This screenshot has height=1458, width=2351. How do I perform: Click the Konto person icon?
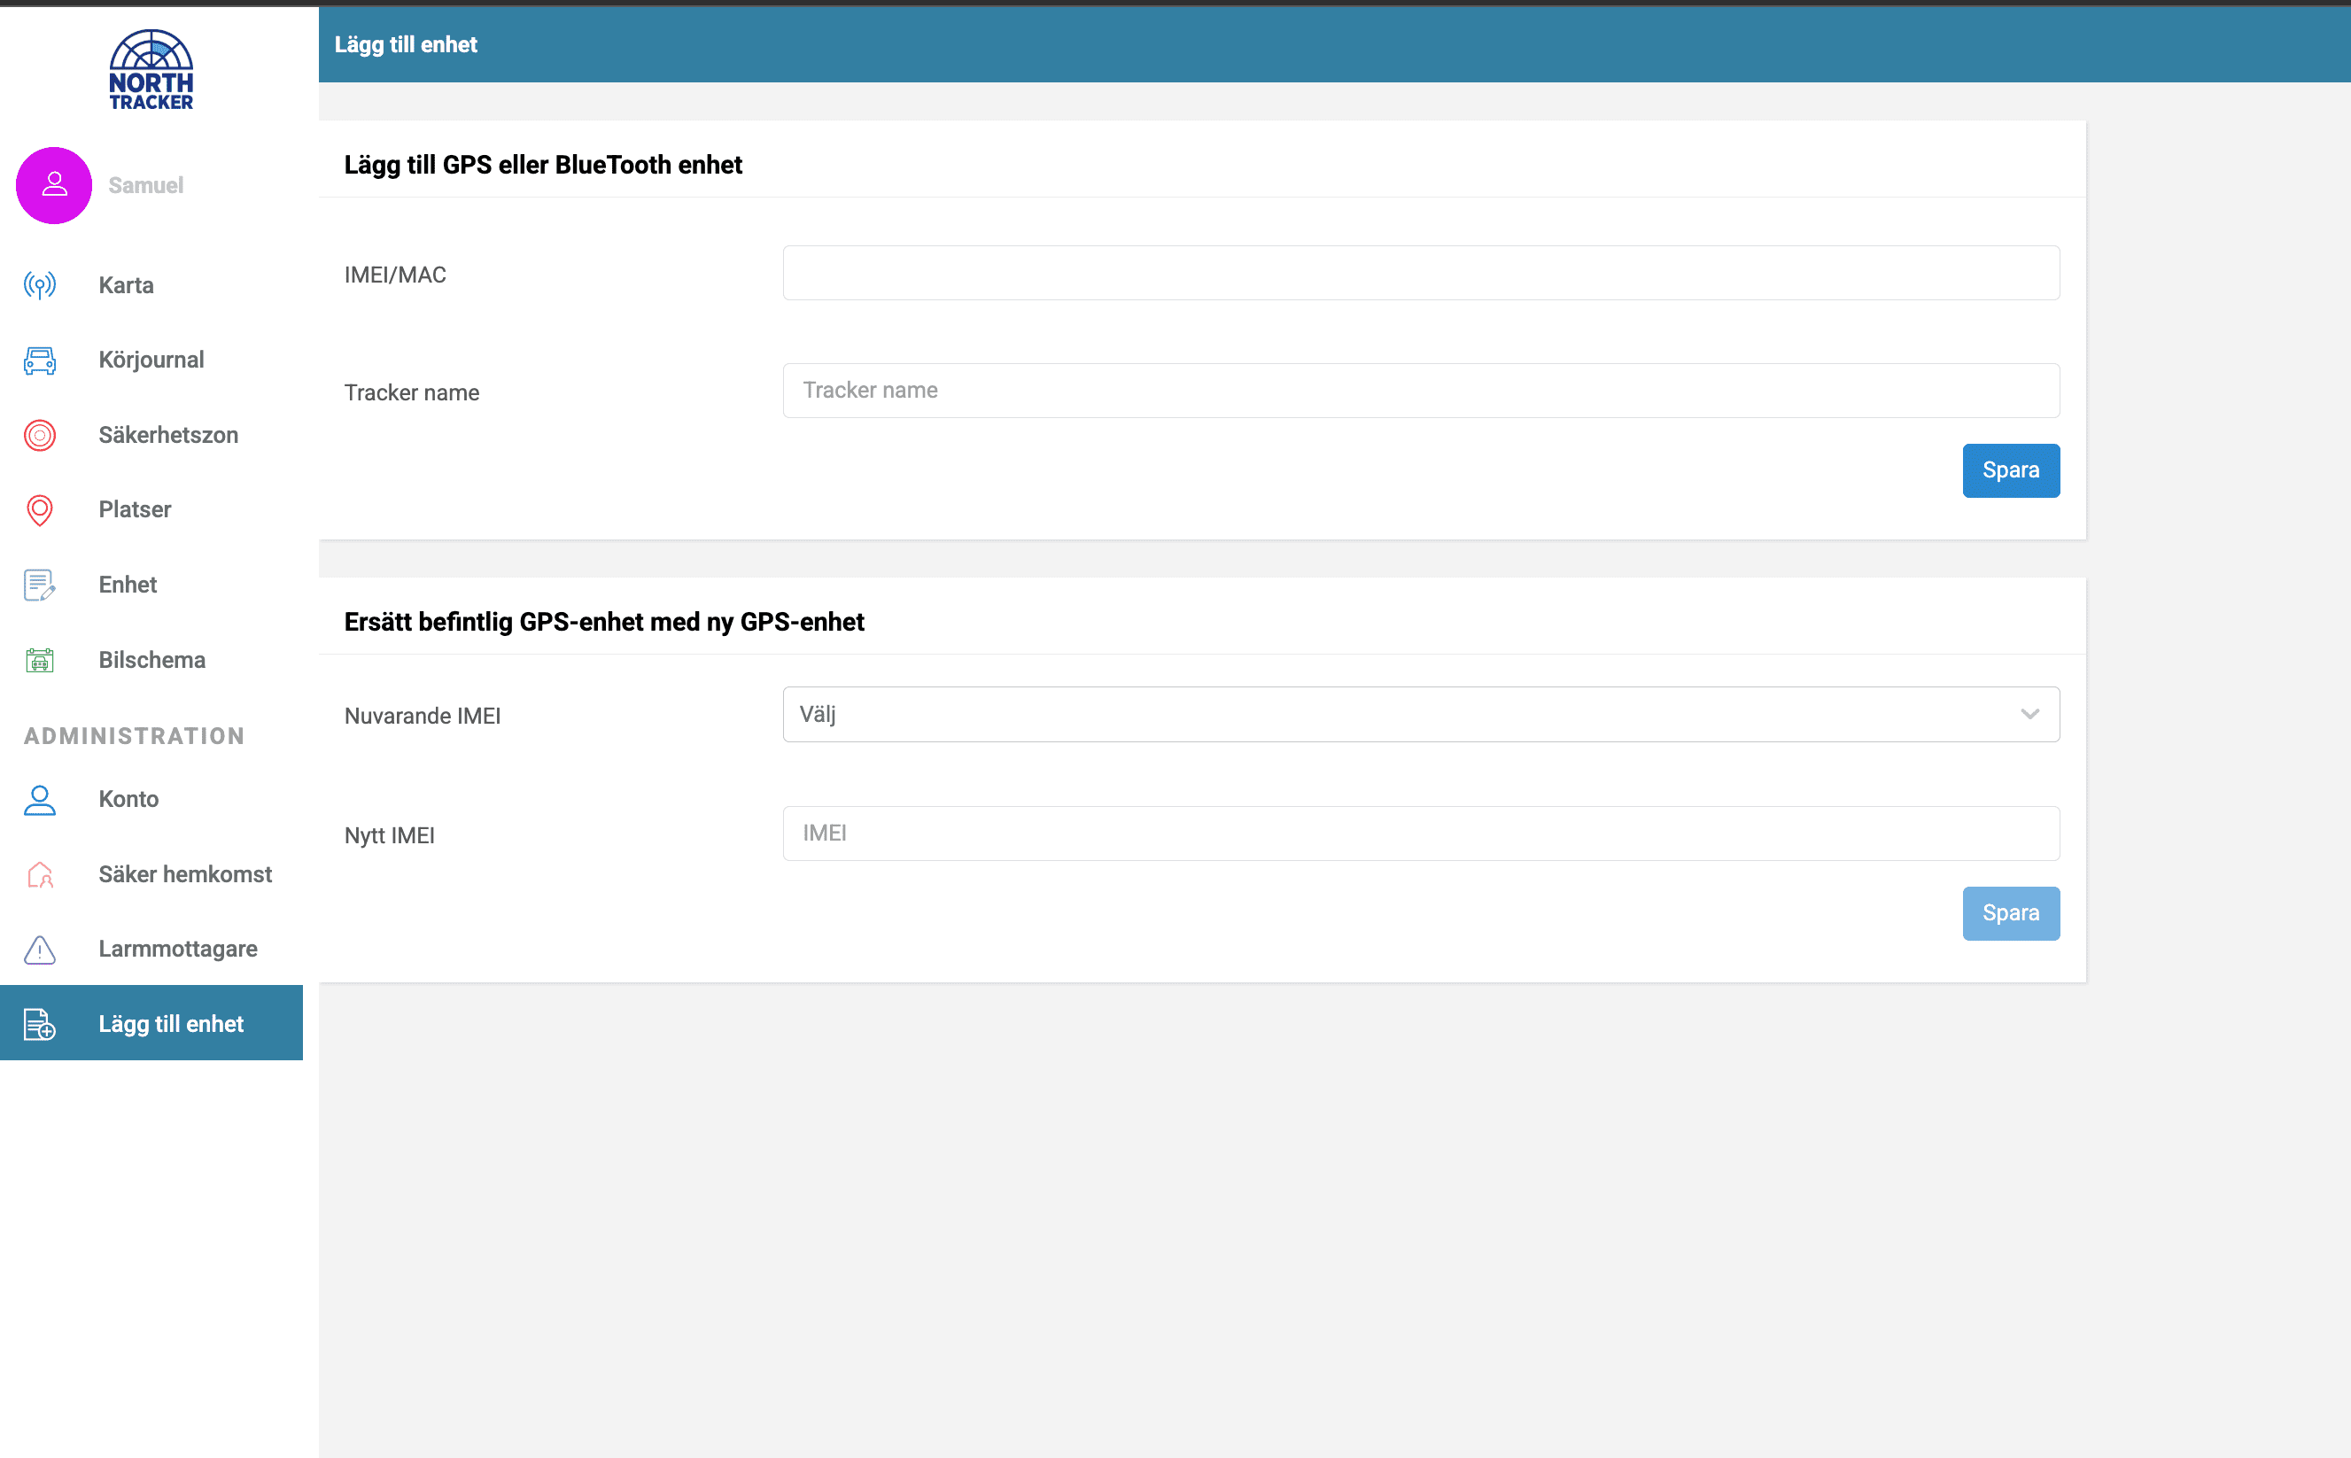tap(40, 799)
